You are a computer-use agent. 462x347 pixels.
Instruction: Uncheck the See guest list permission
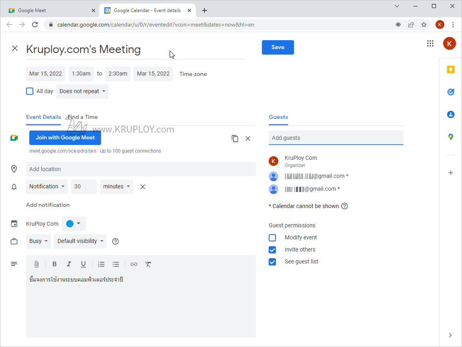pyautogui.click(x=272, y=262)
